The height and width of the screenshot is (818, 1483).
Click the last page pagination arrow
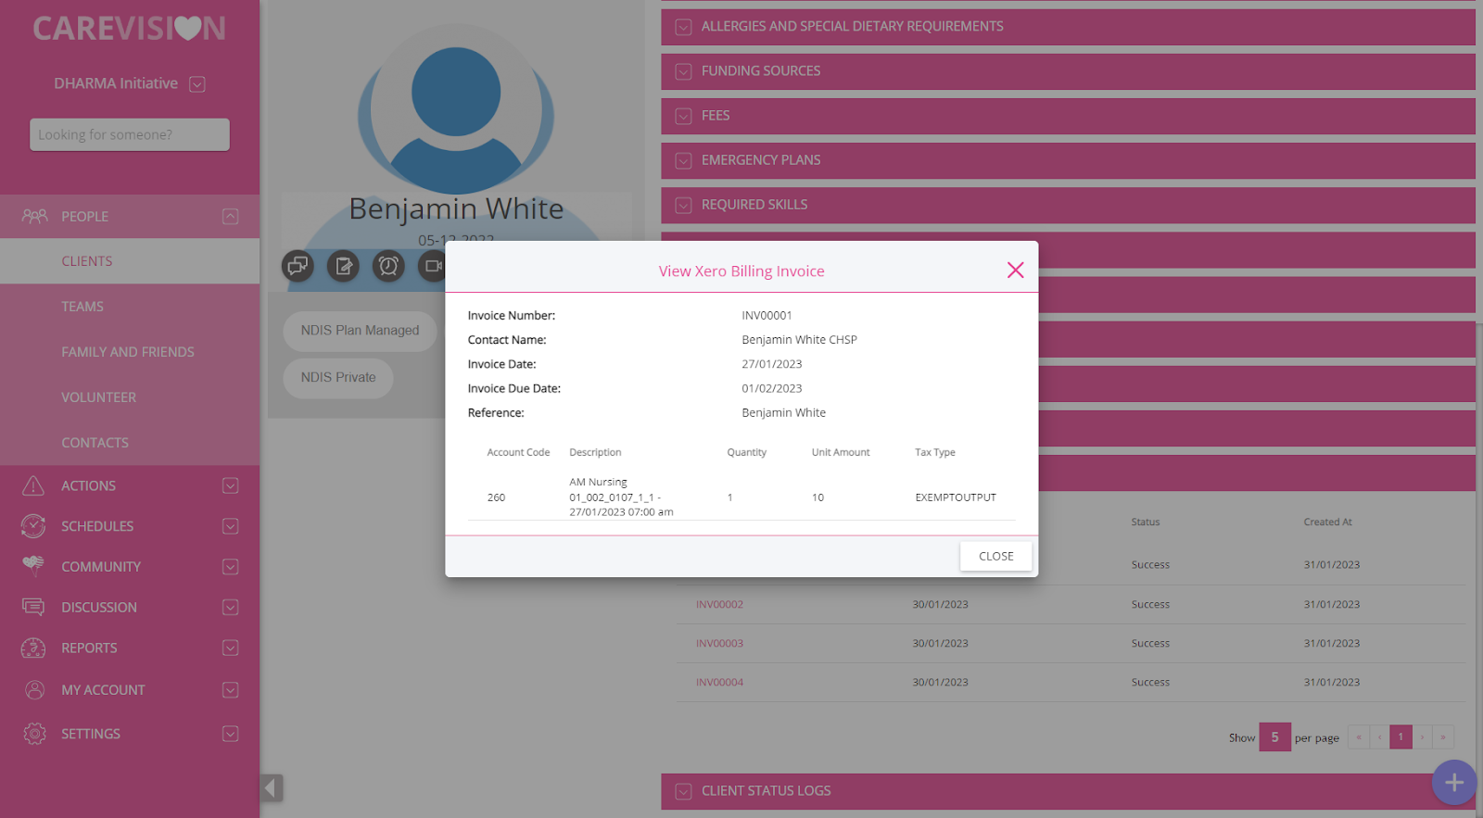(x=1443, y=737)
